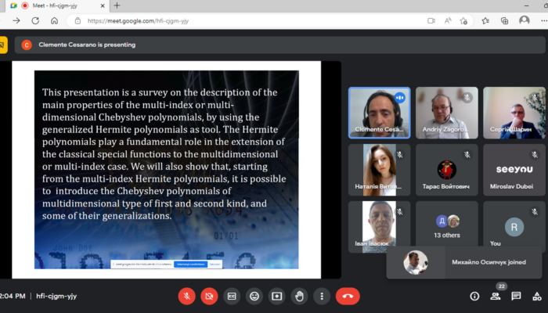Select Clemente Cesarano's video tile

(x=380, y=113)
